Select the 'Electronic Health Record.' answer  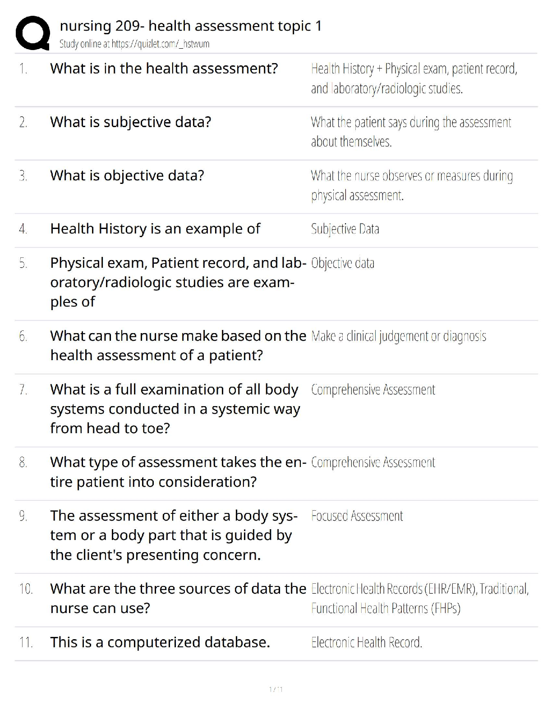pos(367,642)
